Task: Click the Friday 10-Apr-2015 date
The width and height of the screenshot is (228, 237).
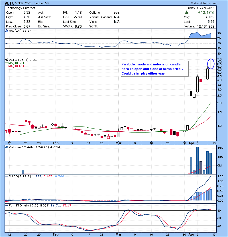Action: pos(200,8)
